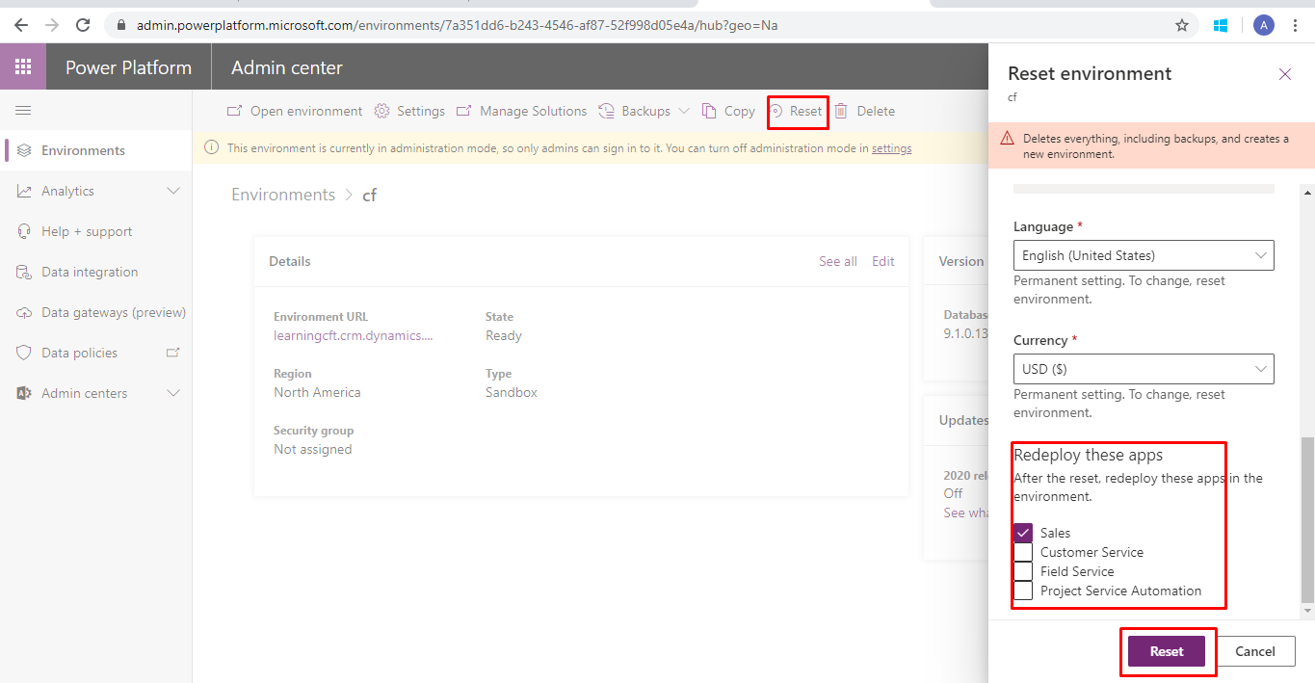Open the app launcher waffle icon
The height and width of the screenshot is (683, 1315).
coord(23,67)
